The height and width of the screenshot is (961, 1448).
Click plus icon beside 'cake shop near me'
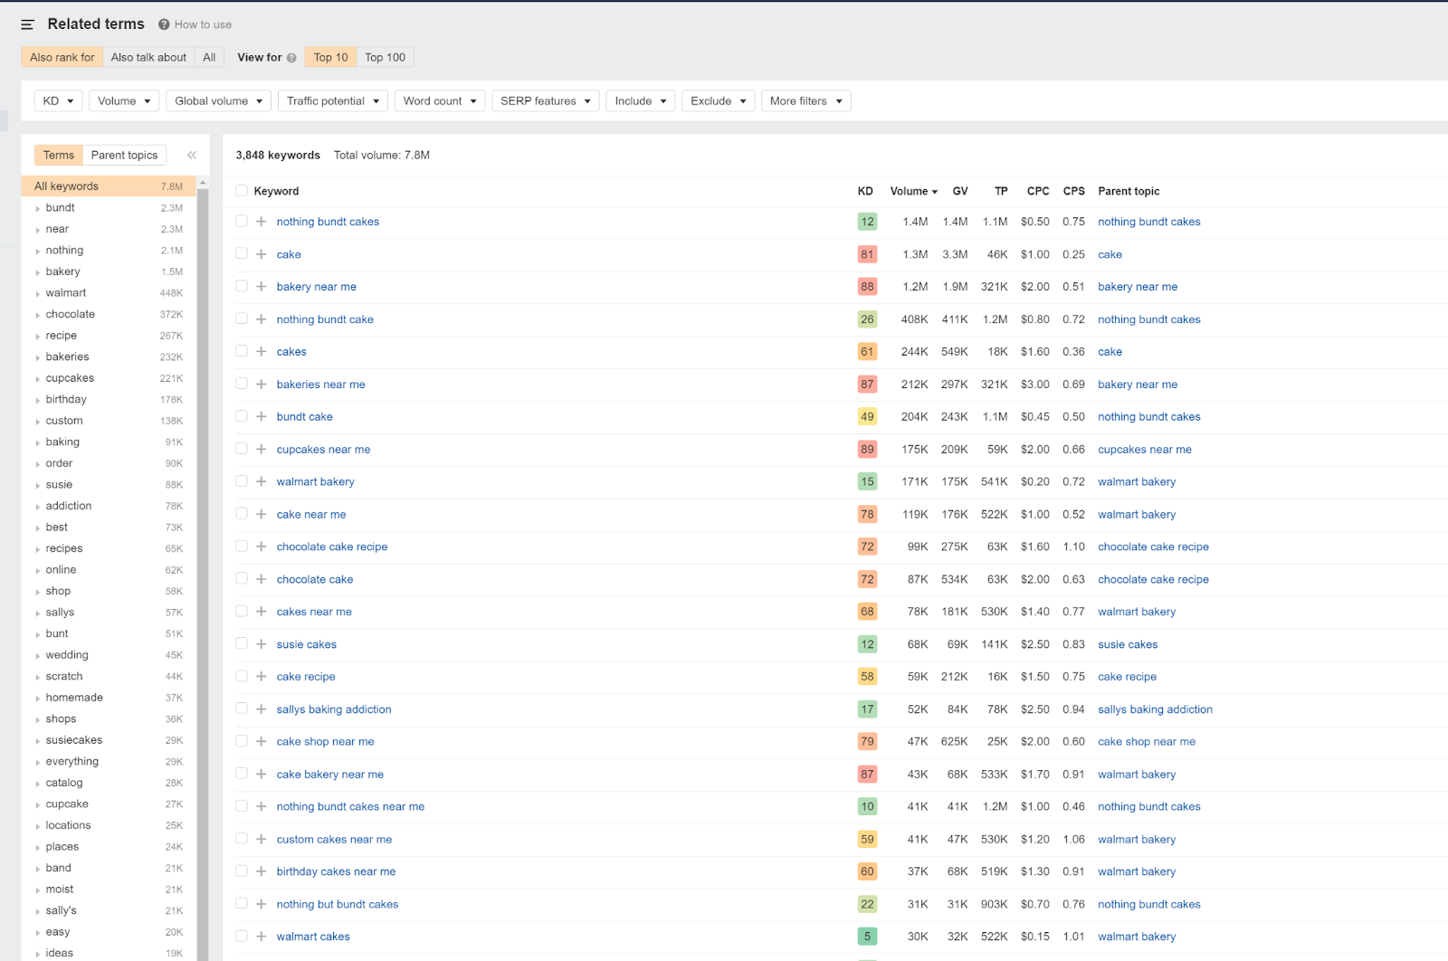coord(261,742)
